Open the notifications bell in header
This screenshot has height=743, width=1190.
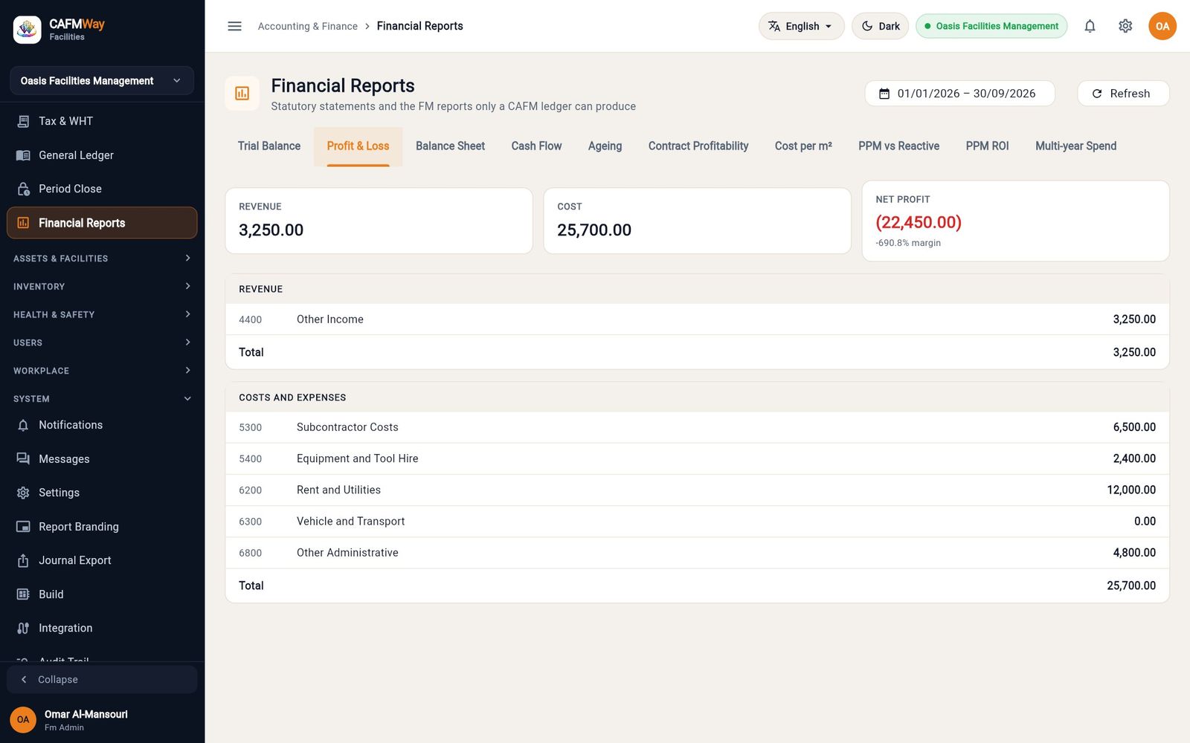1090,26
